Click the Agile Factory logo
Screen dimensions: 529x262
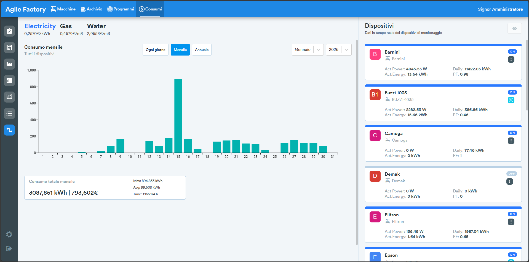point(26,9)
